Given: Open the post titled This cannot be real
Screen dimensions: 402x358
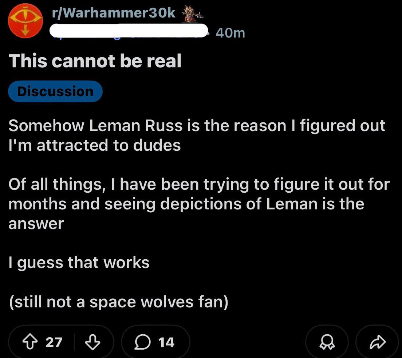Looking at the screenshot, I should [95, 61].
